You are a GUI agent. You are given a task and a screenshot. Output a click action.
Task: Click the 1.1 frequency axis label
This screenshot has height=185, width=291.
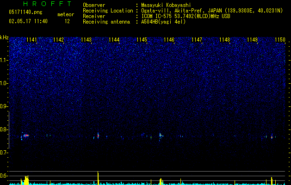(4, 60)
